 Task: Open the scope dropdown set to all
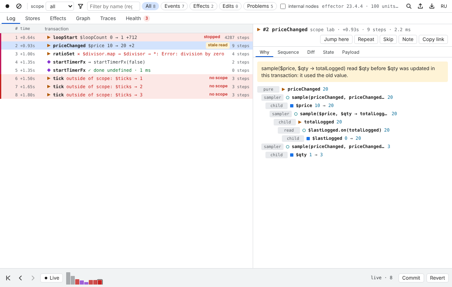[60, 6]
